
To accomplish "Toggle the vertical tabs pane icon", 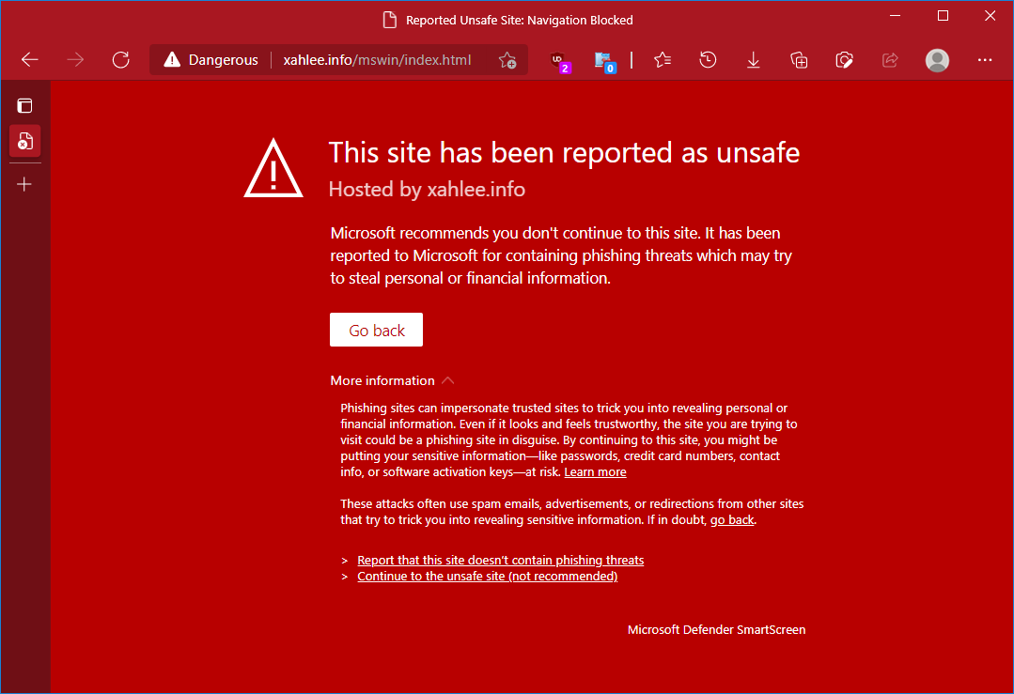I will (x=24, y=105).
